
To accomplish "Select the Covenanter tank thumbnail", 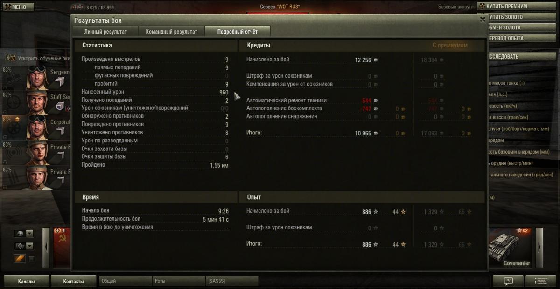I will pyautogui.click(x=510, y=248).
